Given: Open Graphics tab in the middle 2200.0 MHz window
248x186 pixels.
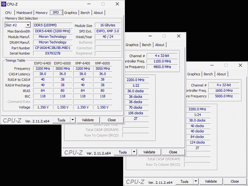Looking at the screenshot, I should click(x=132, y=45).
